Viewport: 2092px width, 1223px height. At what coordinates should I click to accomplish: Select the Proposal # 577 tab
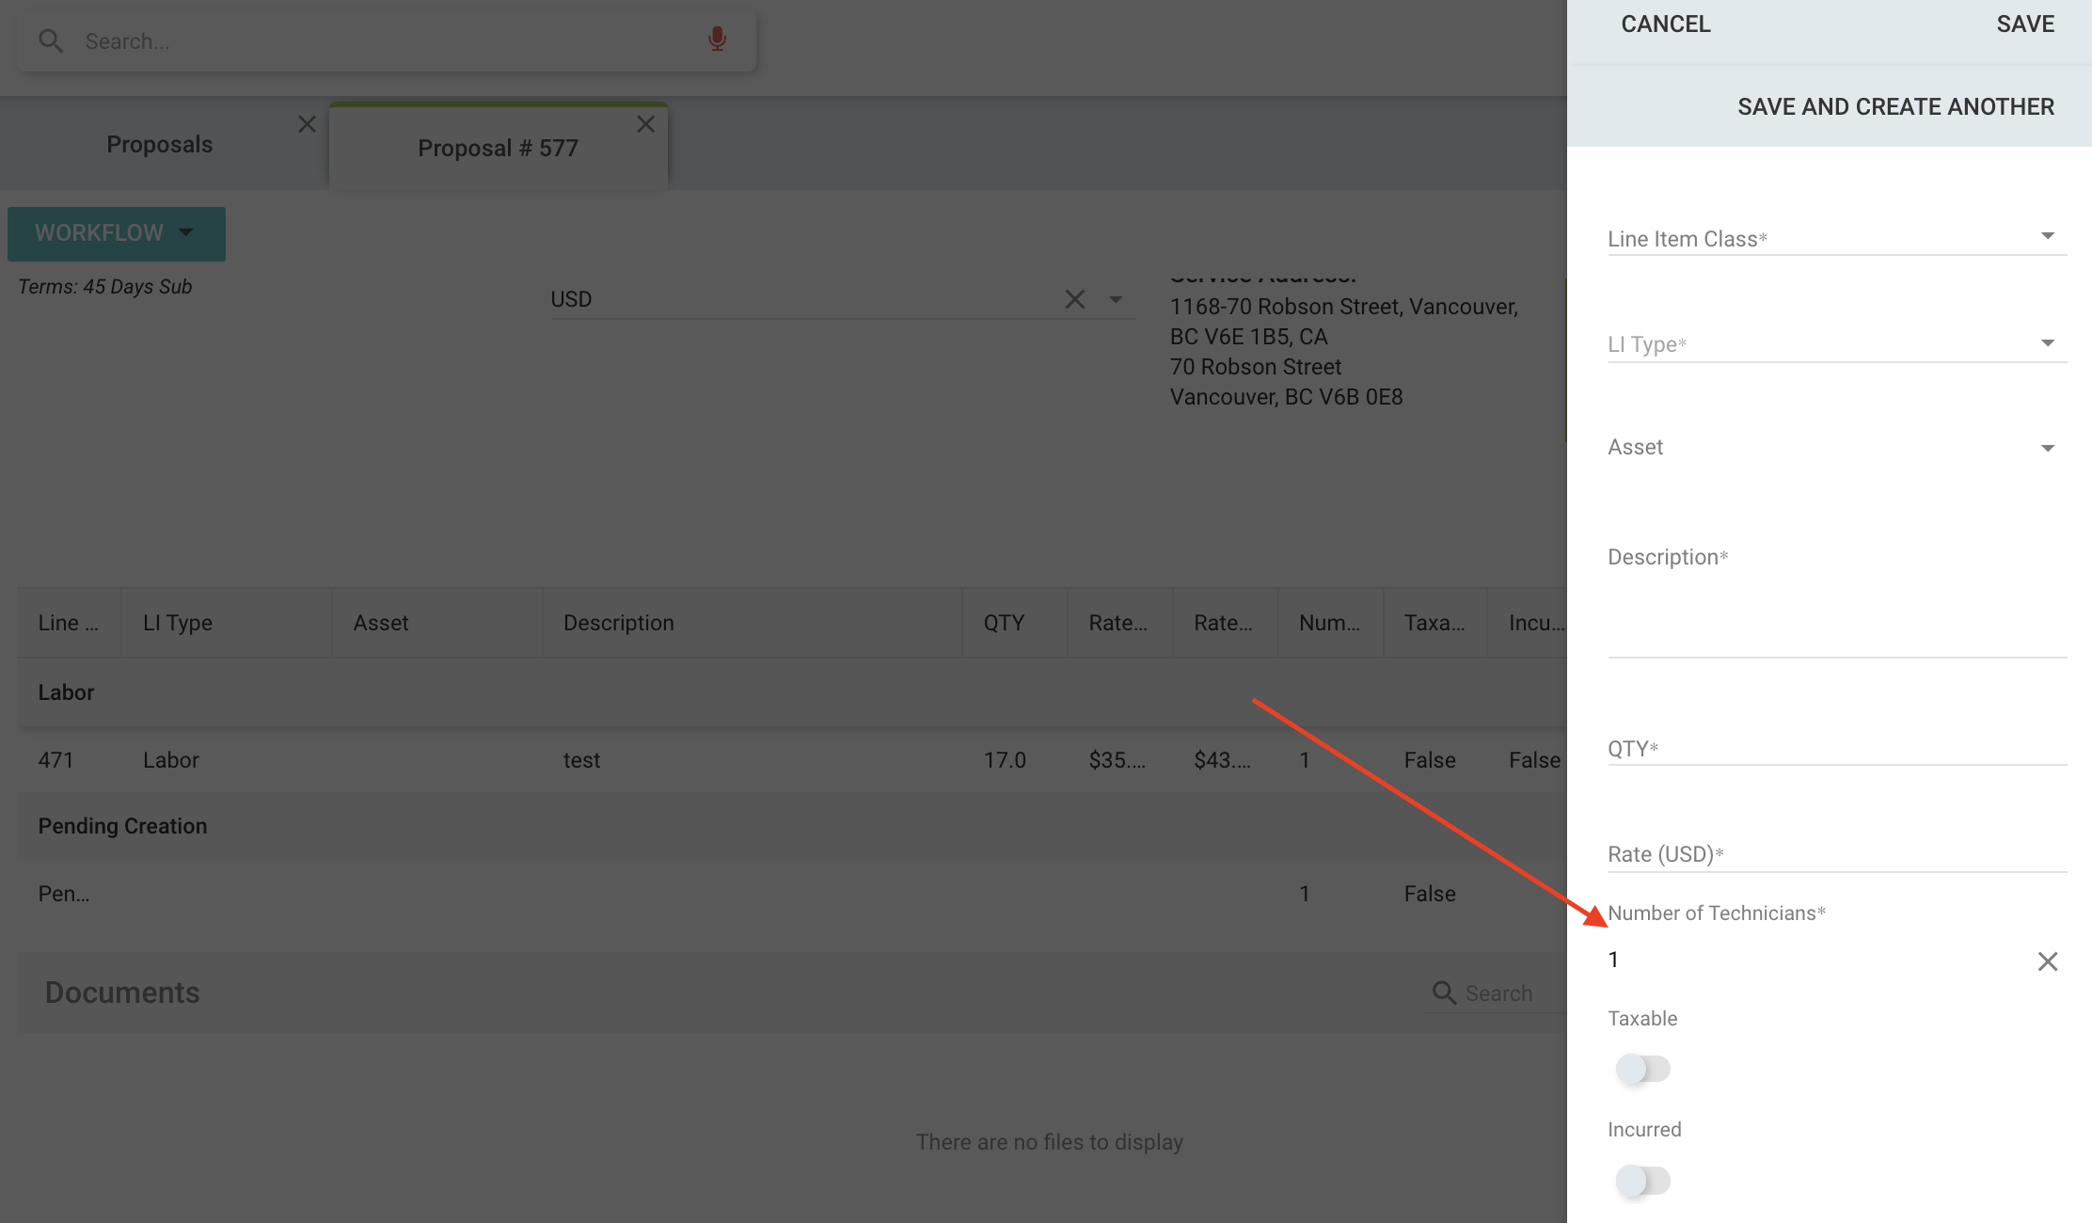(498, 149)
